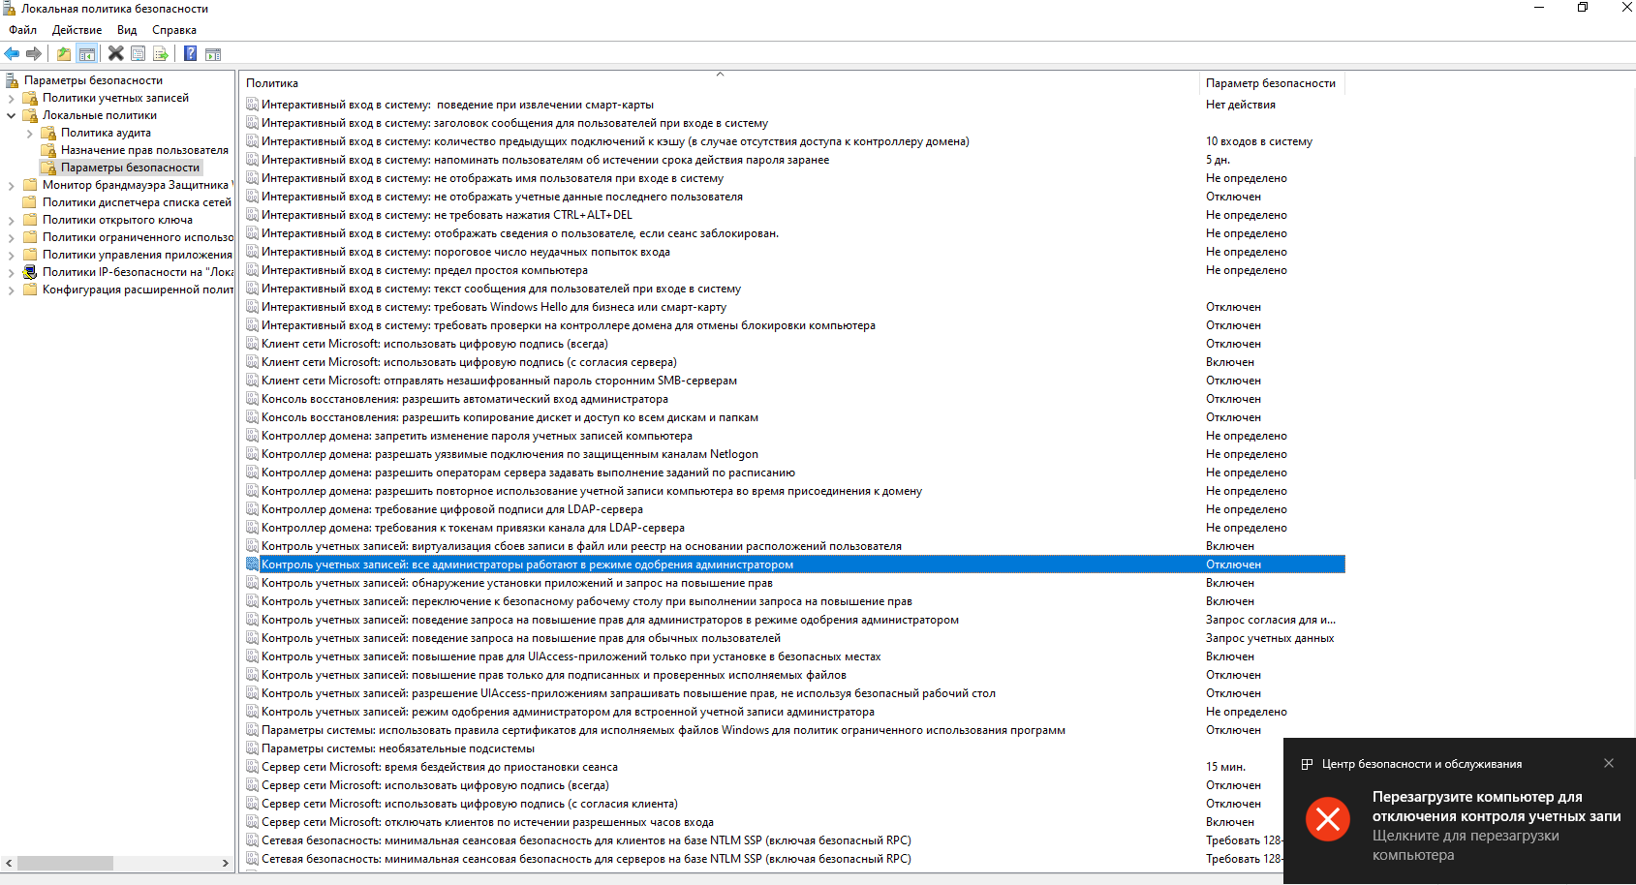Select 'Параметры безопасности' under Локальные политики

pyautogui.click(x=130, y=168)
